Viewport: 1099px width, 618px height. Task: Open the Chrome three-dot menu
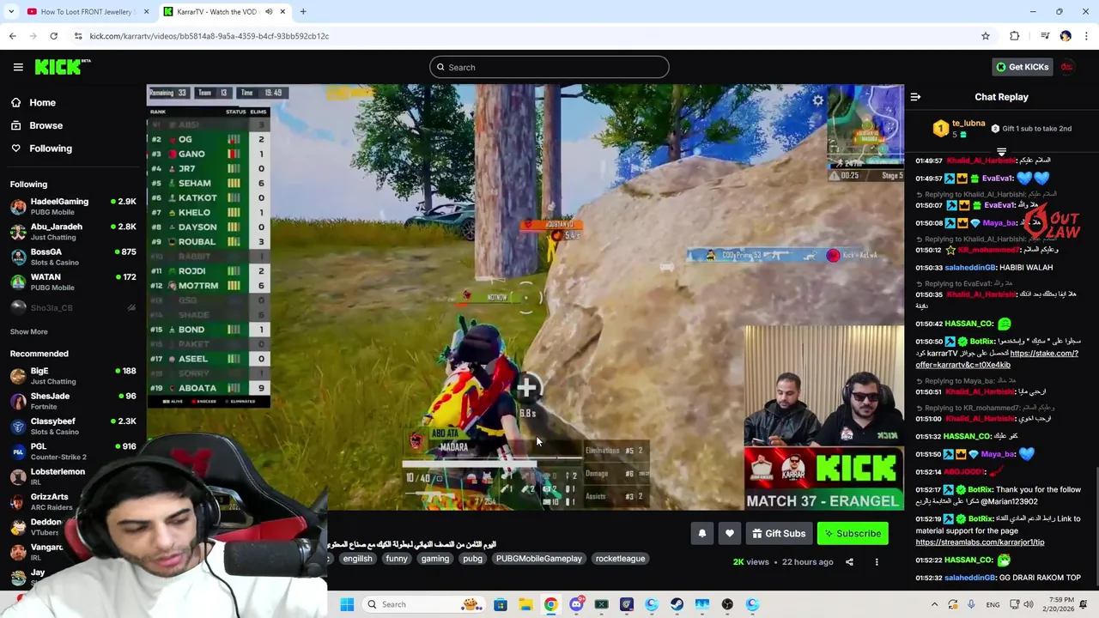(x=1087, y=36)
